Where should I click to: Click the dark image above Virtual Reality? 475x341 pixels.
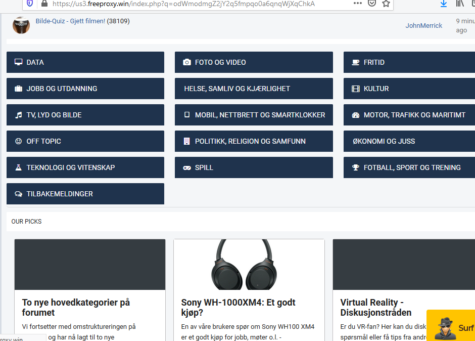[x=404, y=264]
